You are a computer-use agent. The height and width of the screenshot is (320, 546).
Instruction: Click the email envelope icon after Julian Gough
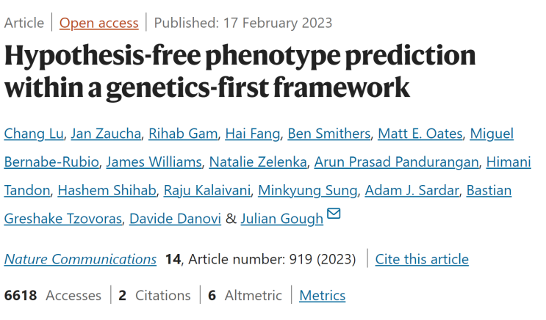334,214
